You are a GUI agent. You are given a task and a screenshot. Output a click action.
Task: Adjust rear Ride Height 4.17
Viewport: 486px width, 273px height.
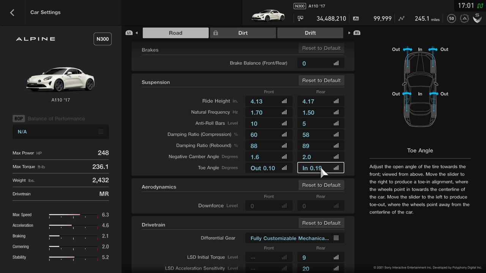(x=321, y=101)
